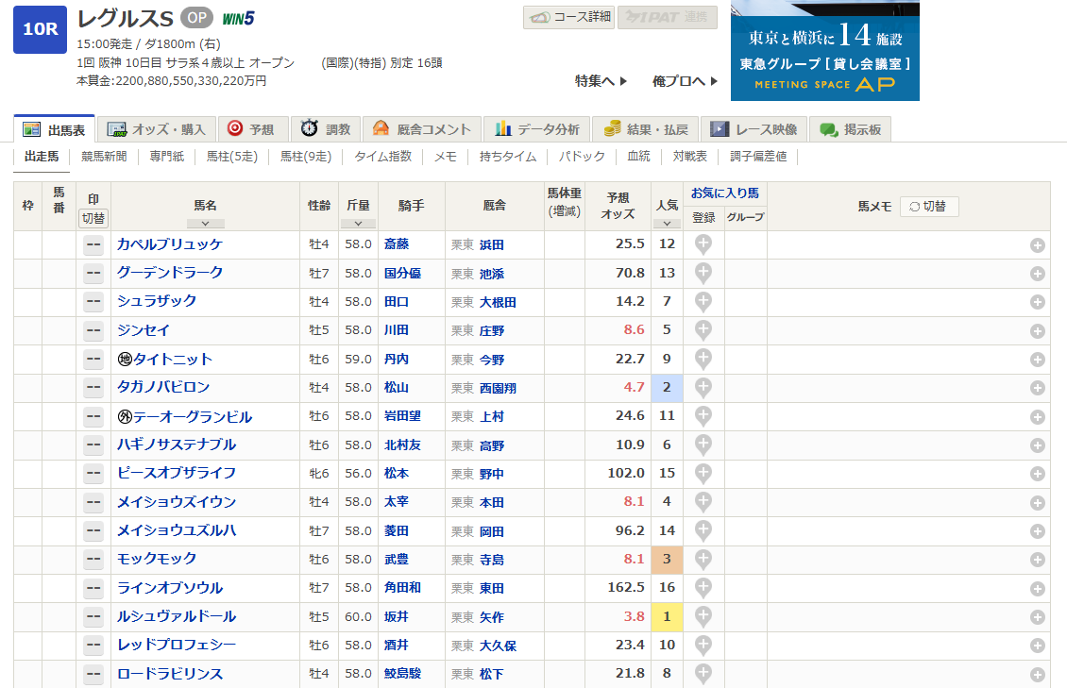Add memo plus icon for モックモック row
This screenshot has height=688, width=1067.
tap(1037, 560)
